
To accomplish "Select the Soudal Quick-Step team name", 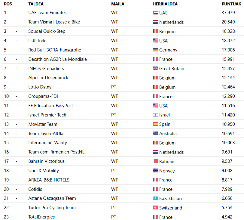I will click(47, 31).
